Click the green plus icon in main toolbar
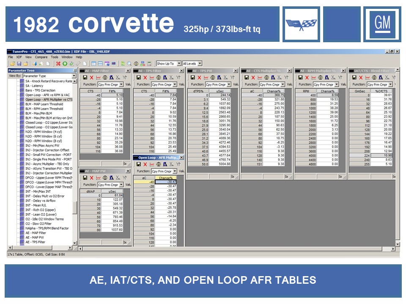The image size is (406, 304). pos(65,64)
